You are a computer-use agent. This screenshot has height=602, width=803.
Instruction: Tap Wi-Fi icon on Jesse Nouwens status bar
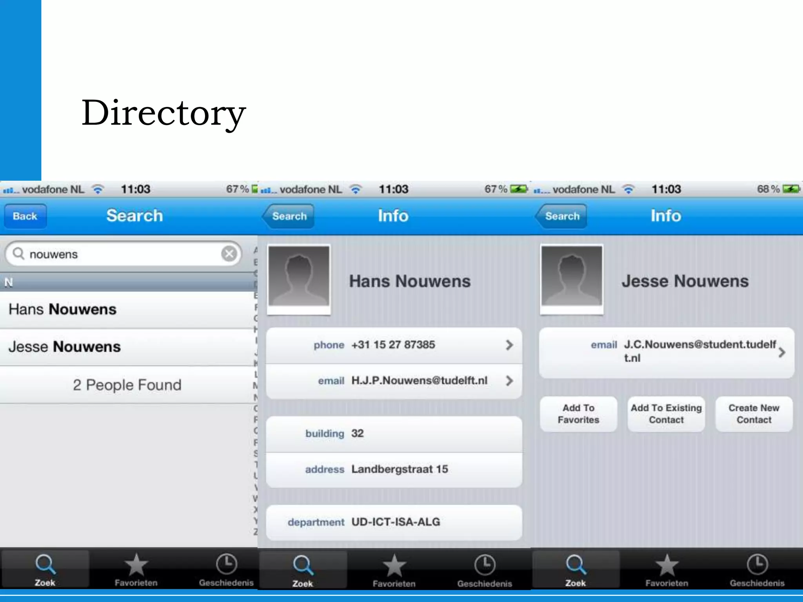coord(628,190)
